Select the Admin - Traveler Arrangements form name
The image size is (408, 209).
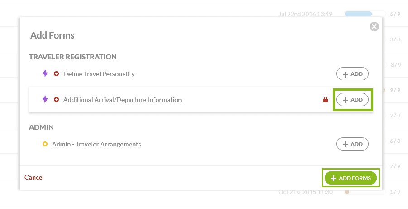click(96, 144)
